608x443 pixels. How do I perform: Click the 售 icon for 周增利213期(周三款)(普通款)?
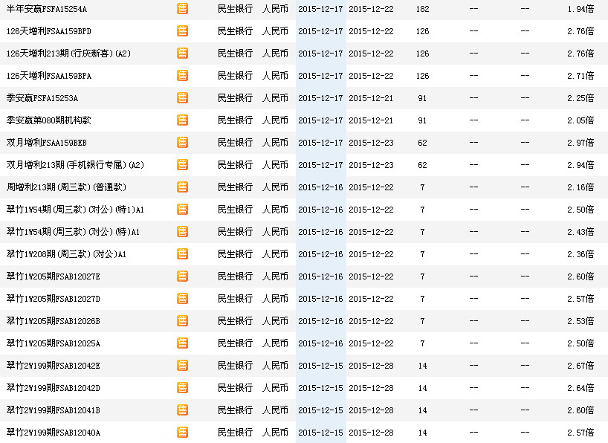pyautogui.click(x=182, y=187)
